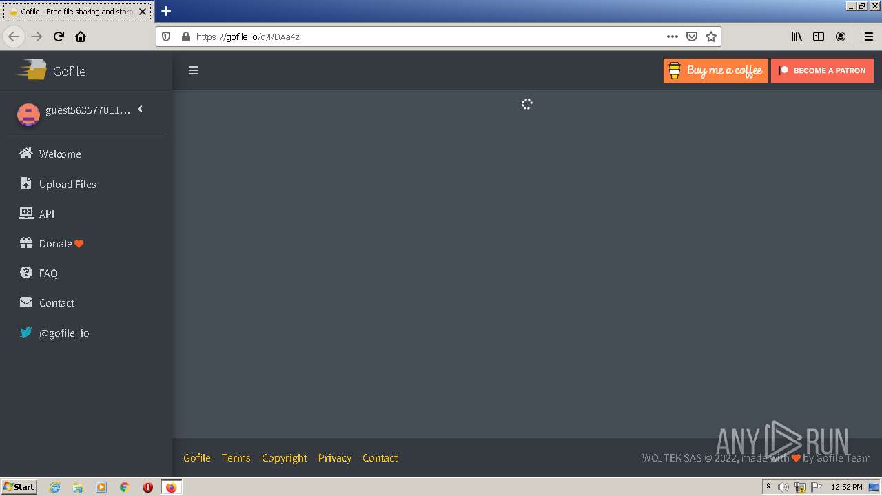Bookmark this page with the star
Screen dimensions: 882x496
(x=711, y=37)
